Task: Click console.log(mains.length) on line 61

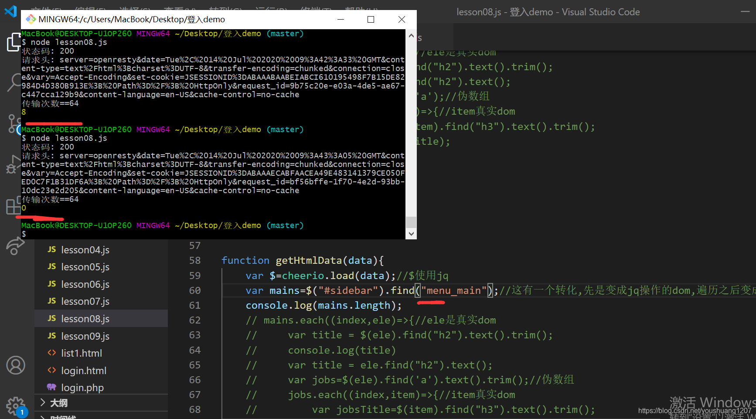Action: 321,305
